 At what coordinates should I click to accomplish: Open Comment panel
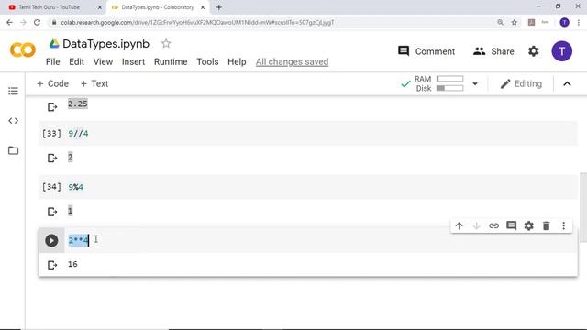click(426, 51)
